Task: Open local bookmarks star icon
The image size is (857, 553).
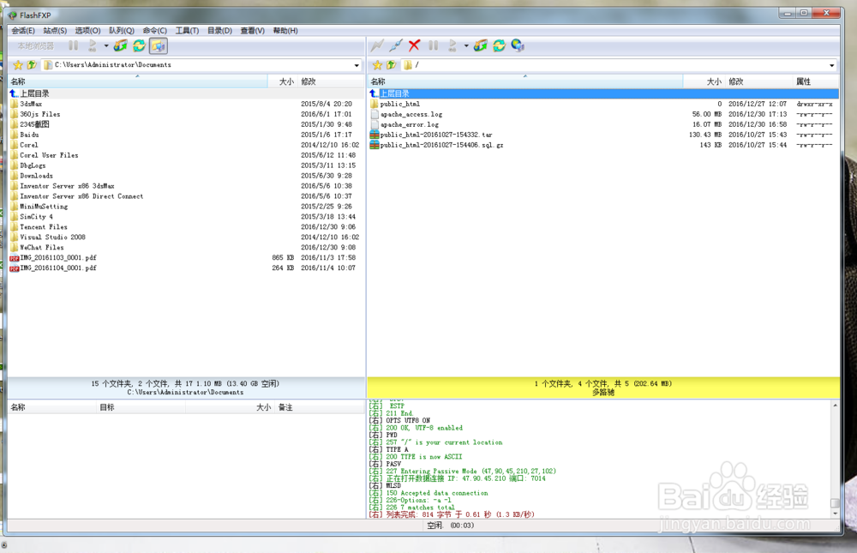Action: point(18,65)
